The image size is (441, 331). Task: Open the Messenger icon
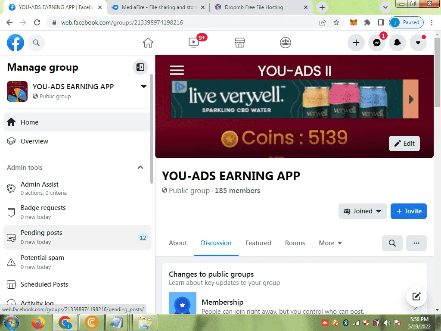(377, 43)
